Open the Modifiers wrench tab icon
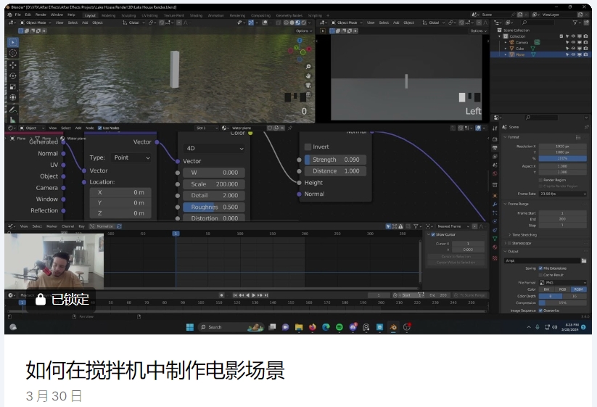597x407 pixels. tap(495, 205)
